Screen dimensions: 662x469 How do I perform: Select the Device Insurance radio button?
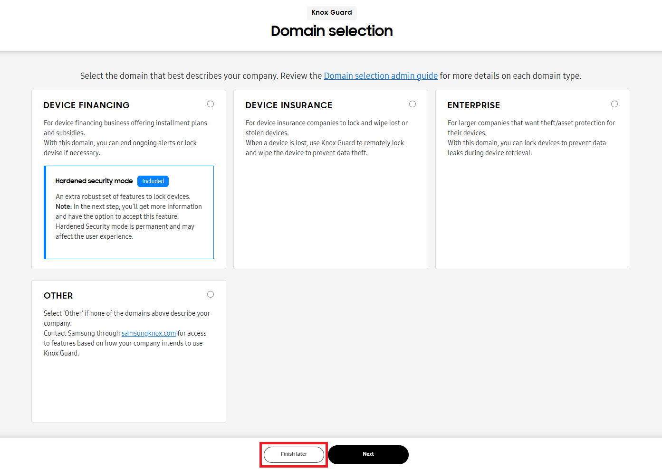click(413, 103)
